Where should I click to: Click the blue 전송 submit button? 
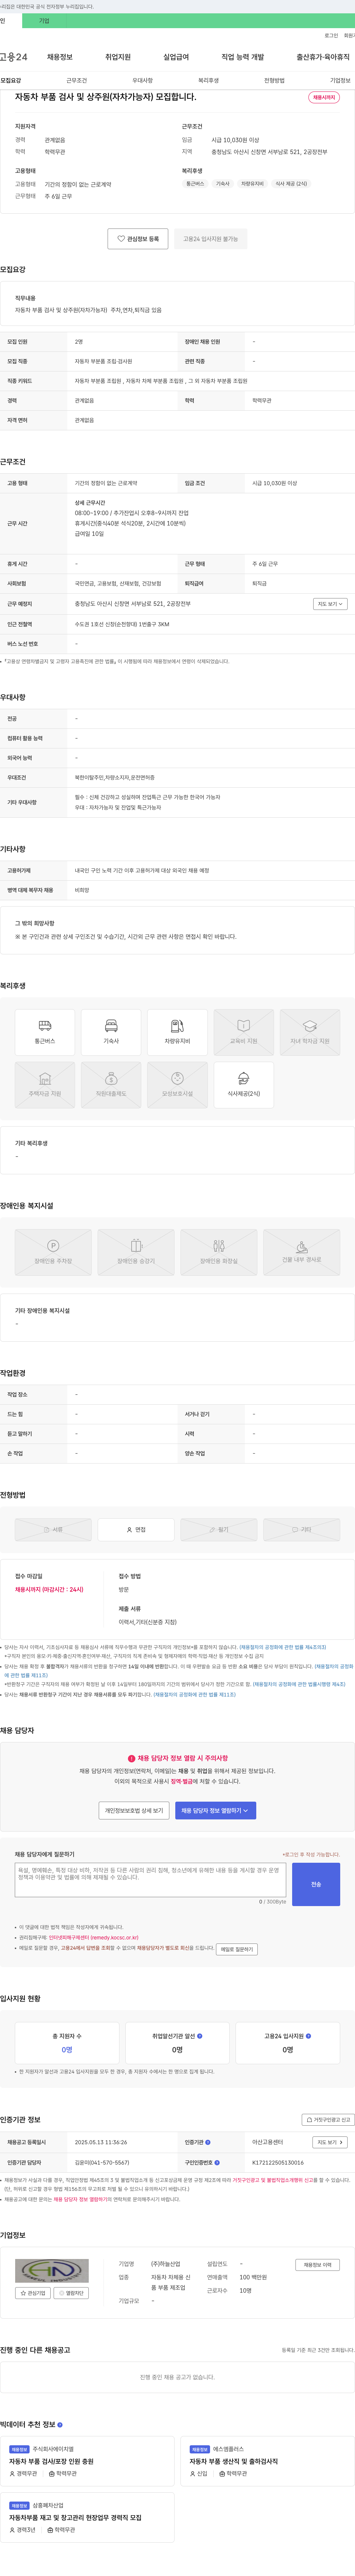click(x=316, y=1884)
